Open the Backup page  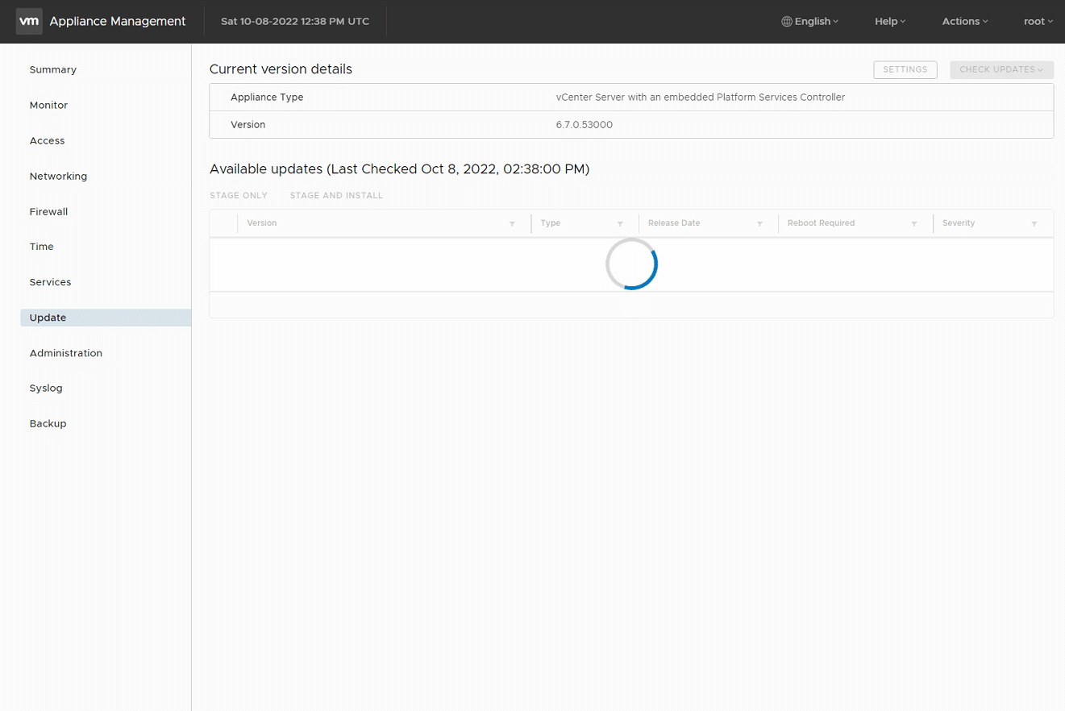[x=48, y=424]
